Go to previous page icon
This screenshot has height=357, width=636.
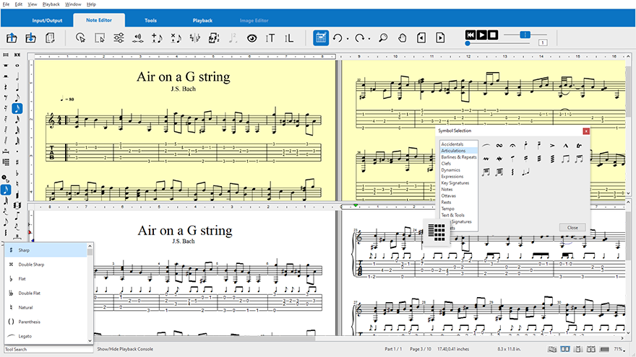[x=421, y=38]
